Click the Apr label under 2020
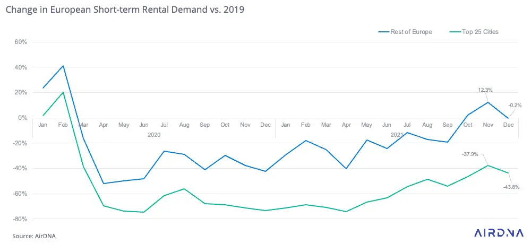 click(x=104, y=125)
